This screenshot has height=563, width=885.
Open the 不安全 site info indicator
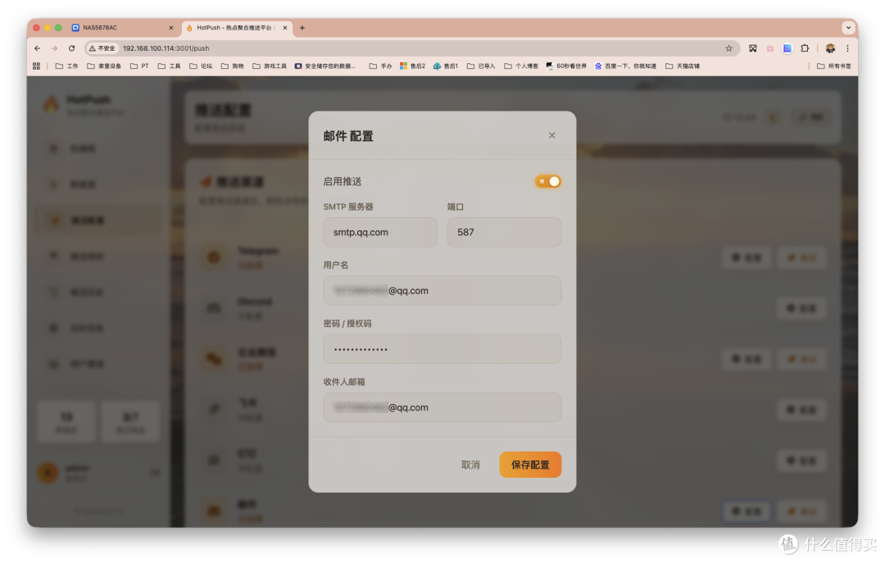tap(102, 48)
